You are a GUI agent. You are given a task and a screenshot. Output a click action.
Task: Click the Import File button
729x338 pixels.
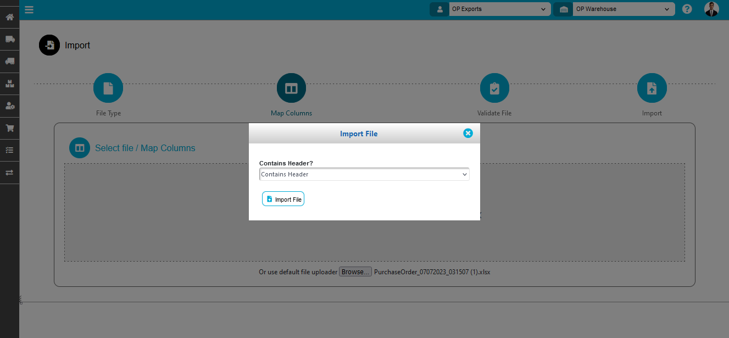pyautogui.click(x=283, y=199)
